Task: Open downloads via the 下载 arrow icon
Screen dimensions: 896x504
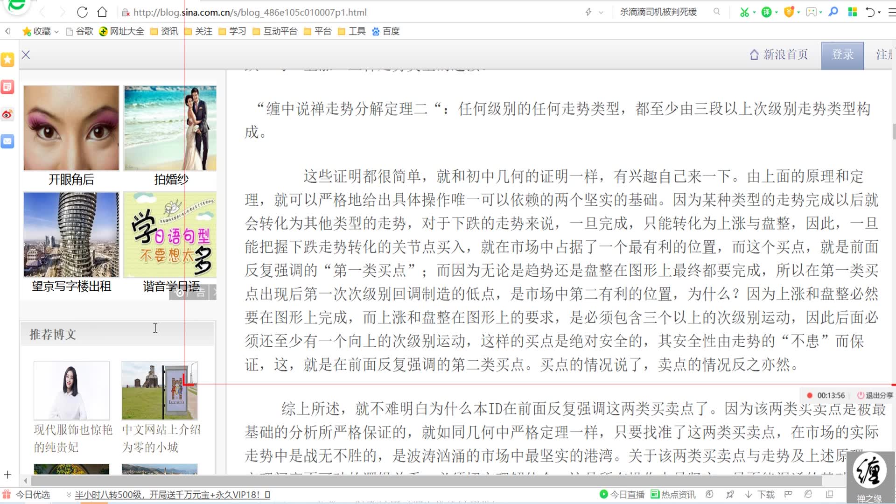Action: [x=749, y=494]
